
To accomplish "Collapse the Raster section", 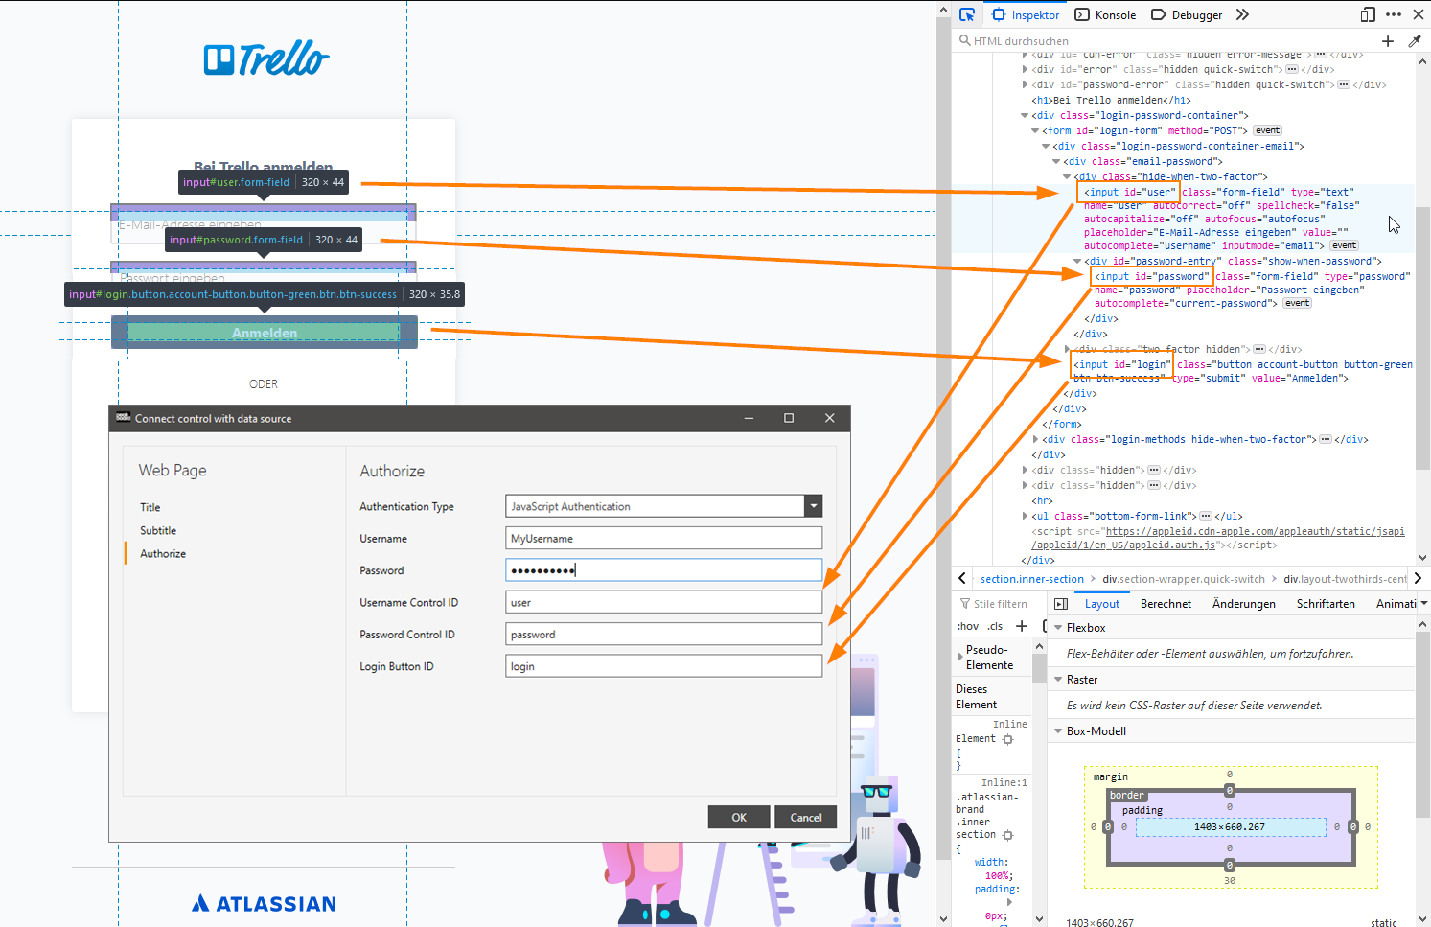I will click(1058, 680).
